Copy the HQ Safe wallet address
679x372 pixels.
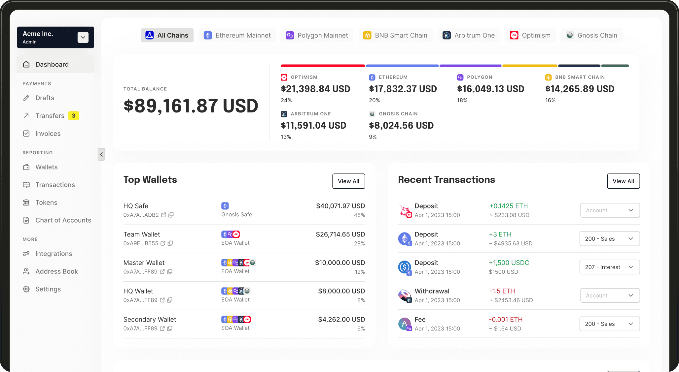pyautogui.click(x=171, y=215)
